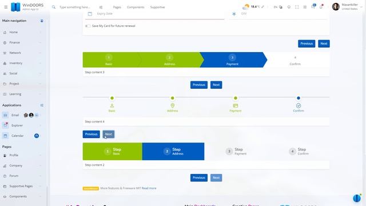Click the Applications list icon

(42, 105)
